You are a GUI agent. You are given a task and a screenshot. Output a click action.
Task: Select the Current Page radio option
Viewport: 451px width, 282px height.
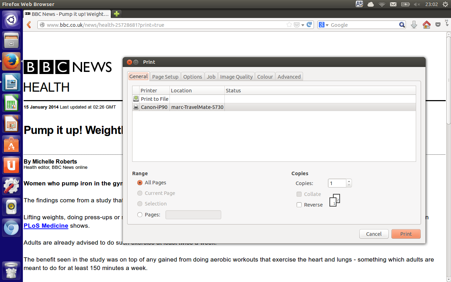point(140,193)
